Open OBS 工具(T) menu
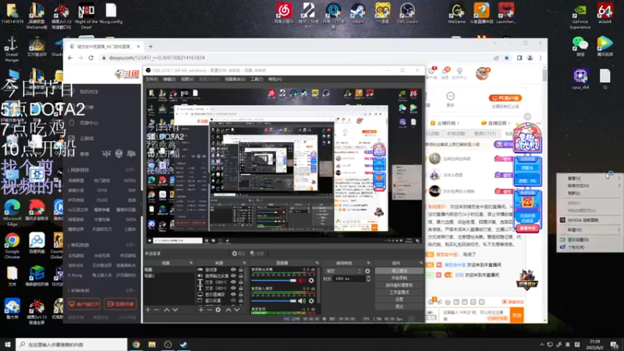The width and height of the screenshot is (624, 351). (257, 80)
